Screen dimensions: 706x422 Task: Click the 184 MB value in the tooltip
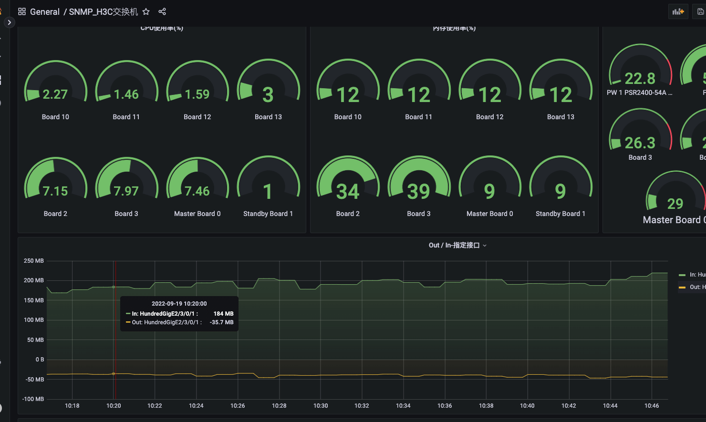[x=224, y=314]
